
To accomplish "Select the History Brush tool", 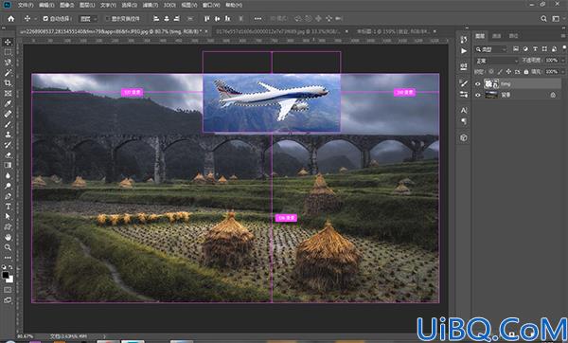I will (8, 145).
